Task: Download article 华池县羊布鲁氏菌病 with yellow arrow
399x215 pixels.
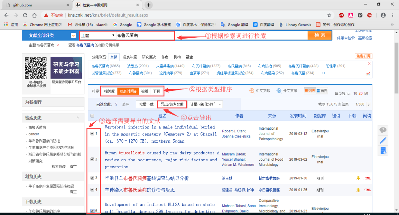Action: (x=358, y=178)
